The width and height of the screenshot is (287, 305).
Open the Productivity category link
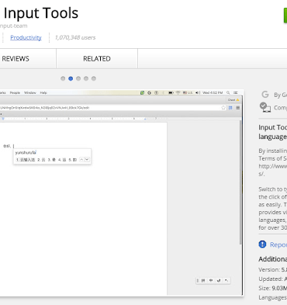click(x=26, y=37)
